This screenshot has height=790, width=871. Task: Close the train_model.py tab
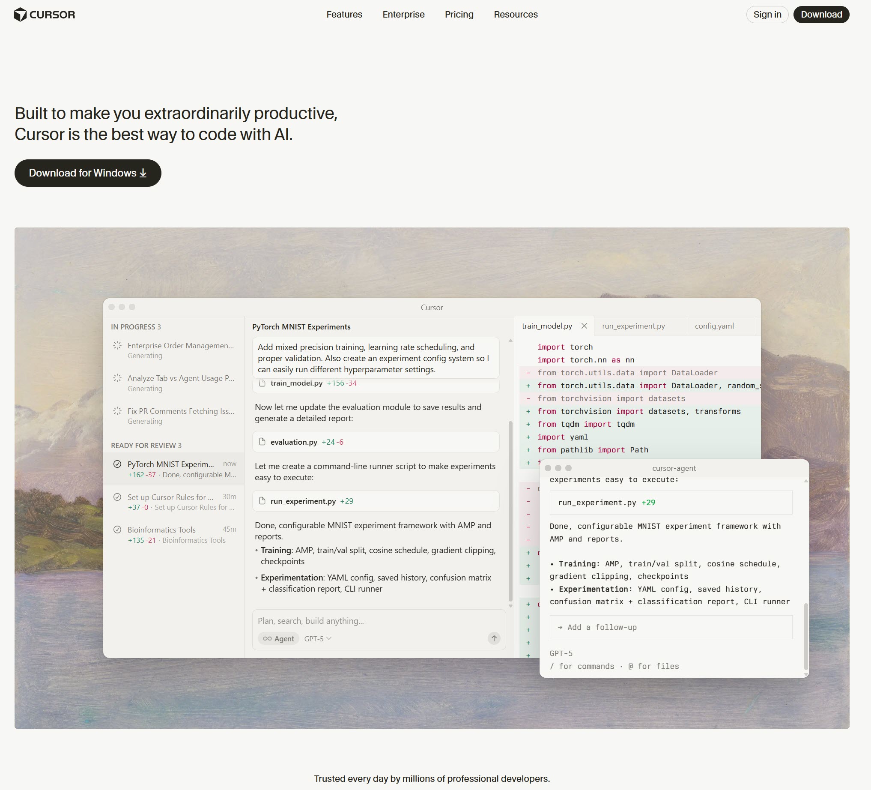tap(584, 326)
